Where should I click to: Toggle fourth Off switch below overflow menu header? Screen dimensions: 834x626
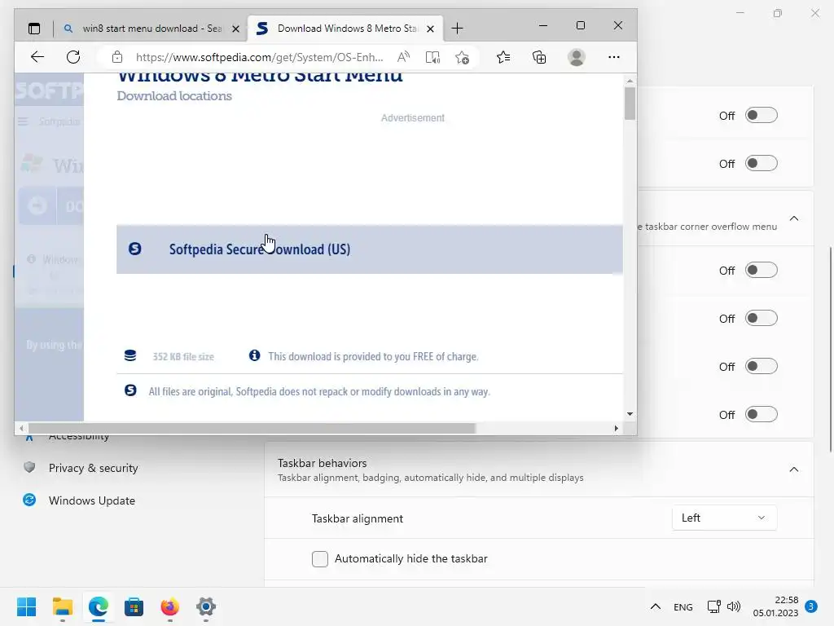762,414
